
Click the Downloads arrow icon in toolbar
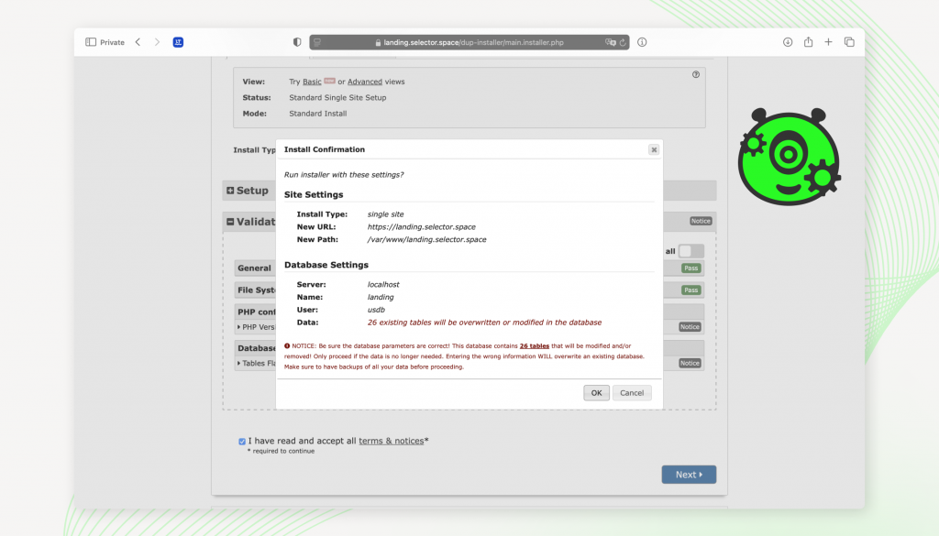point(786,41)
